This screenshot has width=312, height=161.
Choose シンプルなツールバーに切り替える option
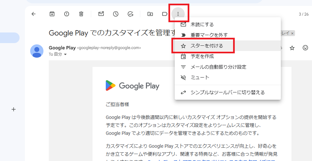(228, 92)
